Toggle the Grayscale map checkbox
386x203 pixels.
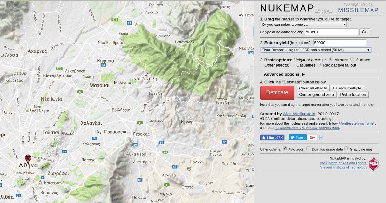346,149
